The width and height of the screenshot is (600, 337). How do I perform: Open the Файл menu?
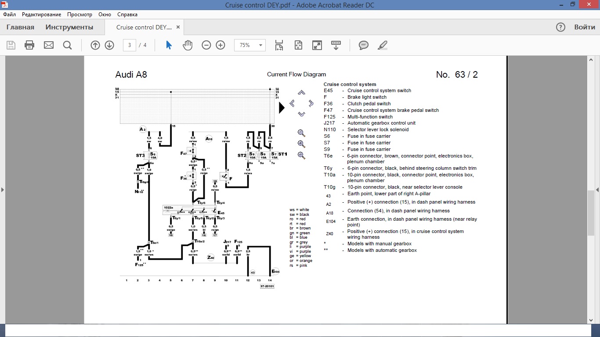point(9,14)
